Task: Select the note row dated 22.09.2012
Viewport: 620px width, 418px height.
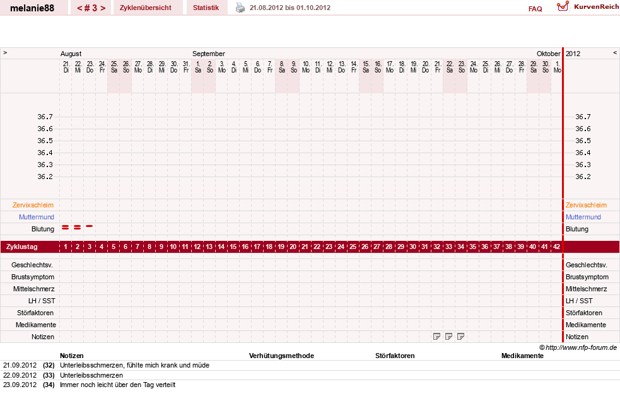Action: 310,375
